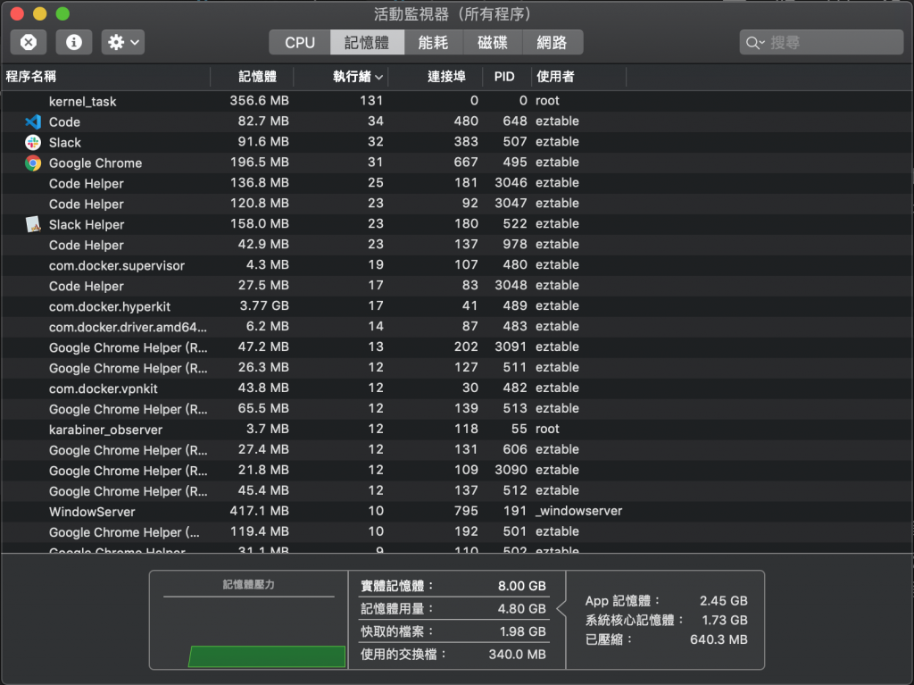Select karabiner_observer process row

pos(457,429)
